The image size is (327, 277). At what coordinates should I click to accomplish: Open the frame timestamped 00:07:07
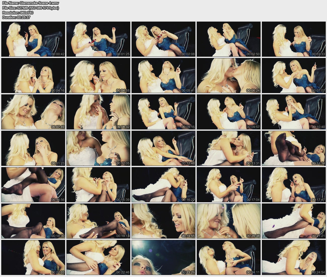[x=294, y=76]
